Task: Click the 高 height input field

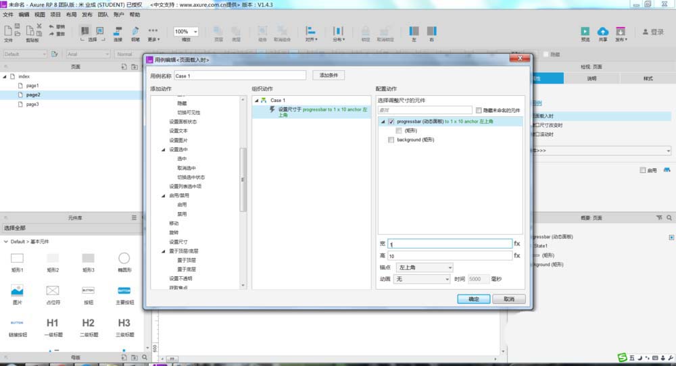Action: coord(450,256)
